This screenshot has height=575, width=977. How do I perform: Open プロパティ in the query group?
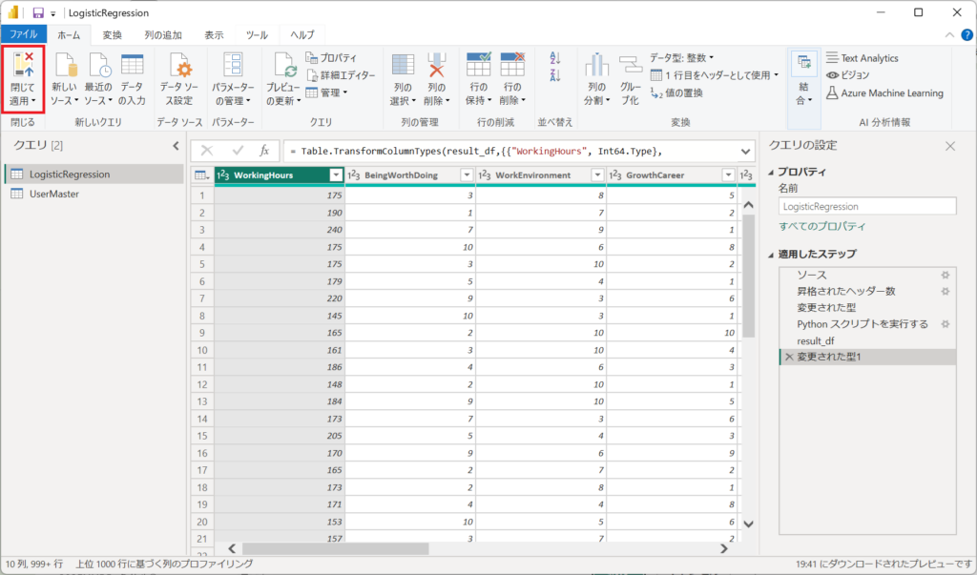pos(331,57)
